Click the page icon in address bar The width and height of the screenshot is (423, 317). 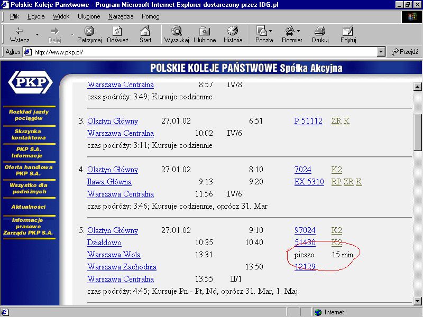pos(27,52)
